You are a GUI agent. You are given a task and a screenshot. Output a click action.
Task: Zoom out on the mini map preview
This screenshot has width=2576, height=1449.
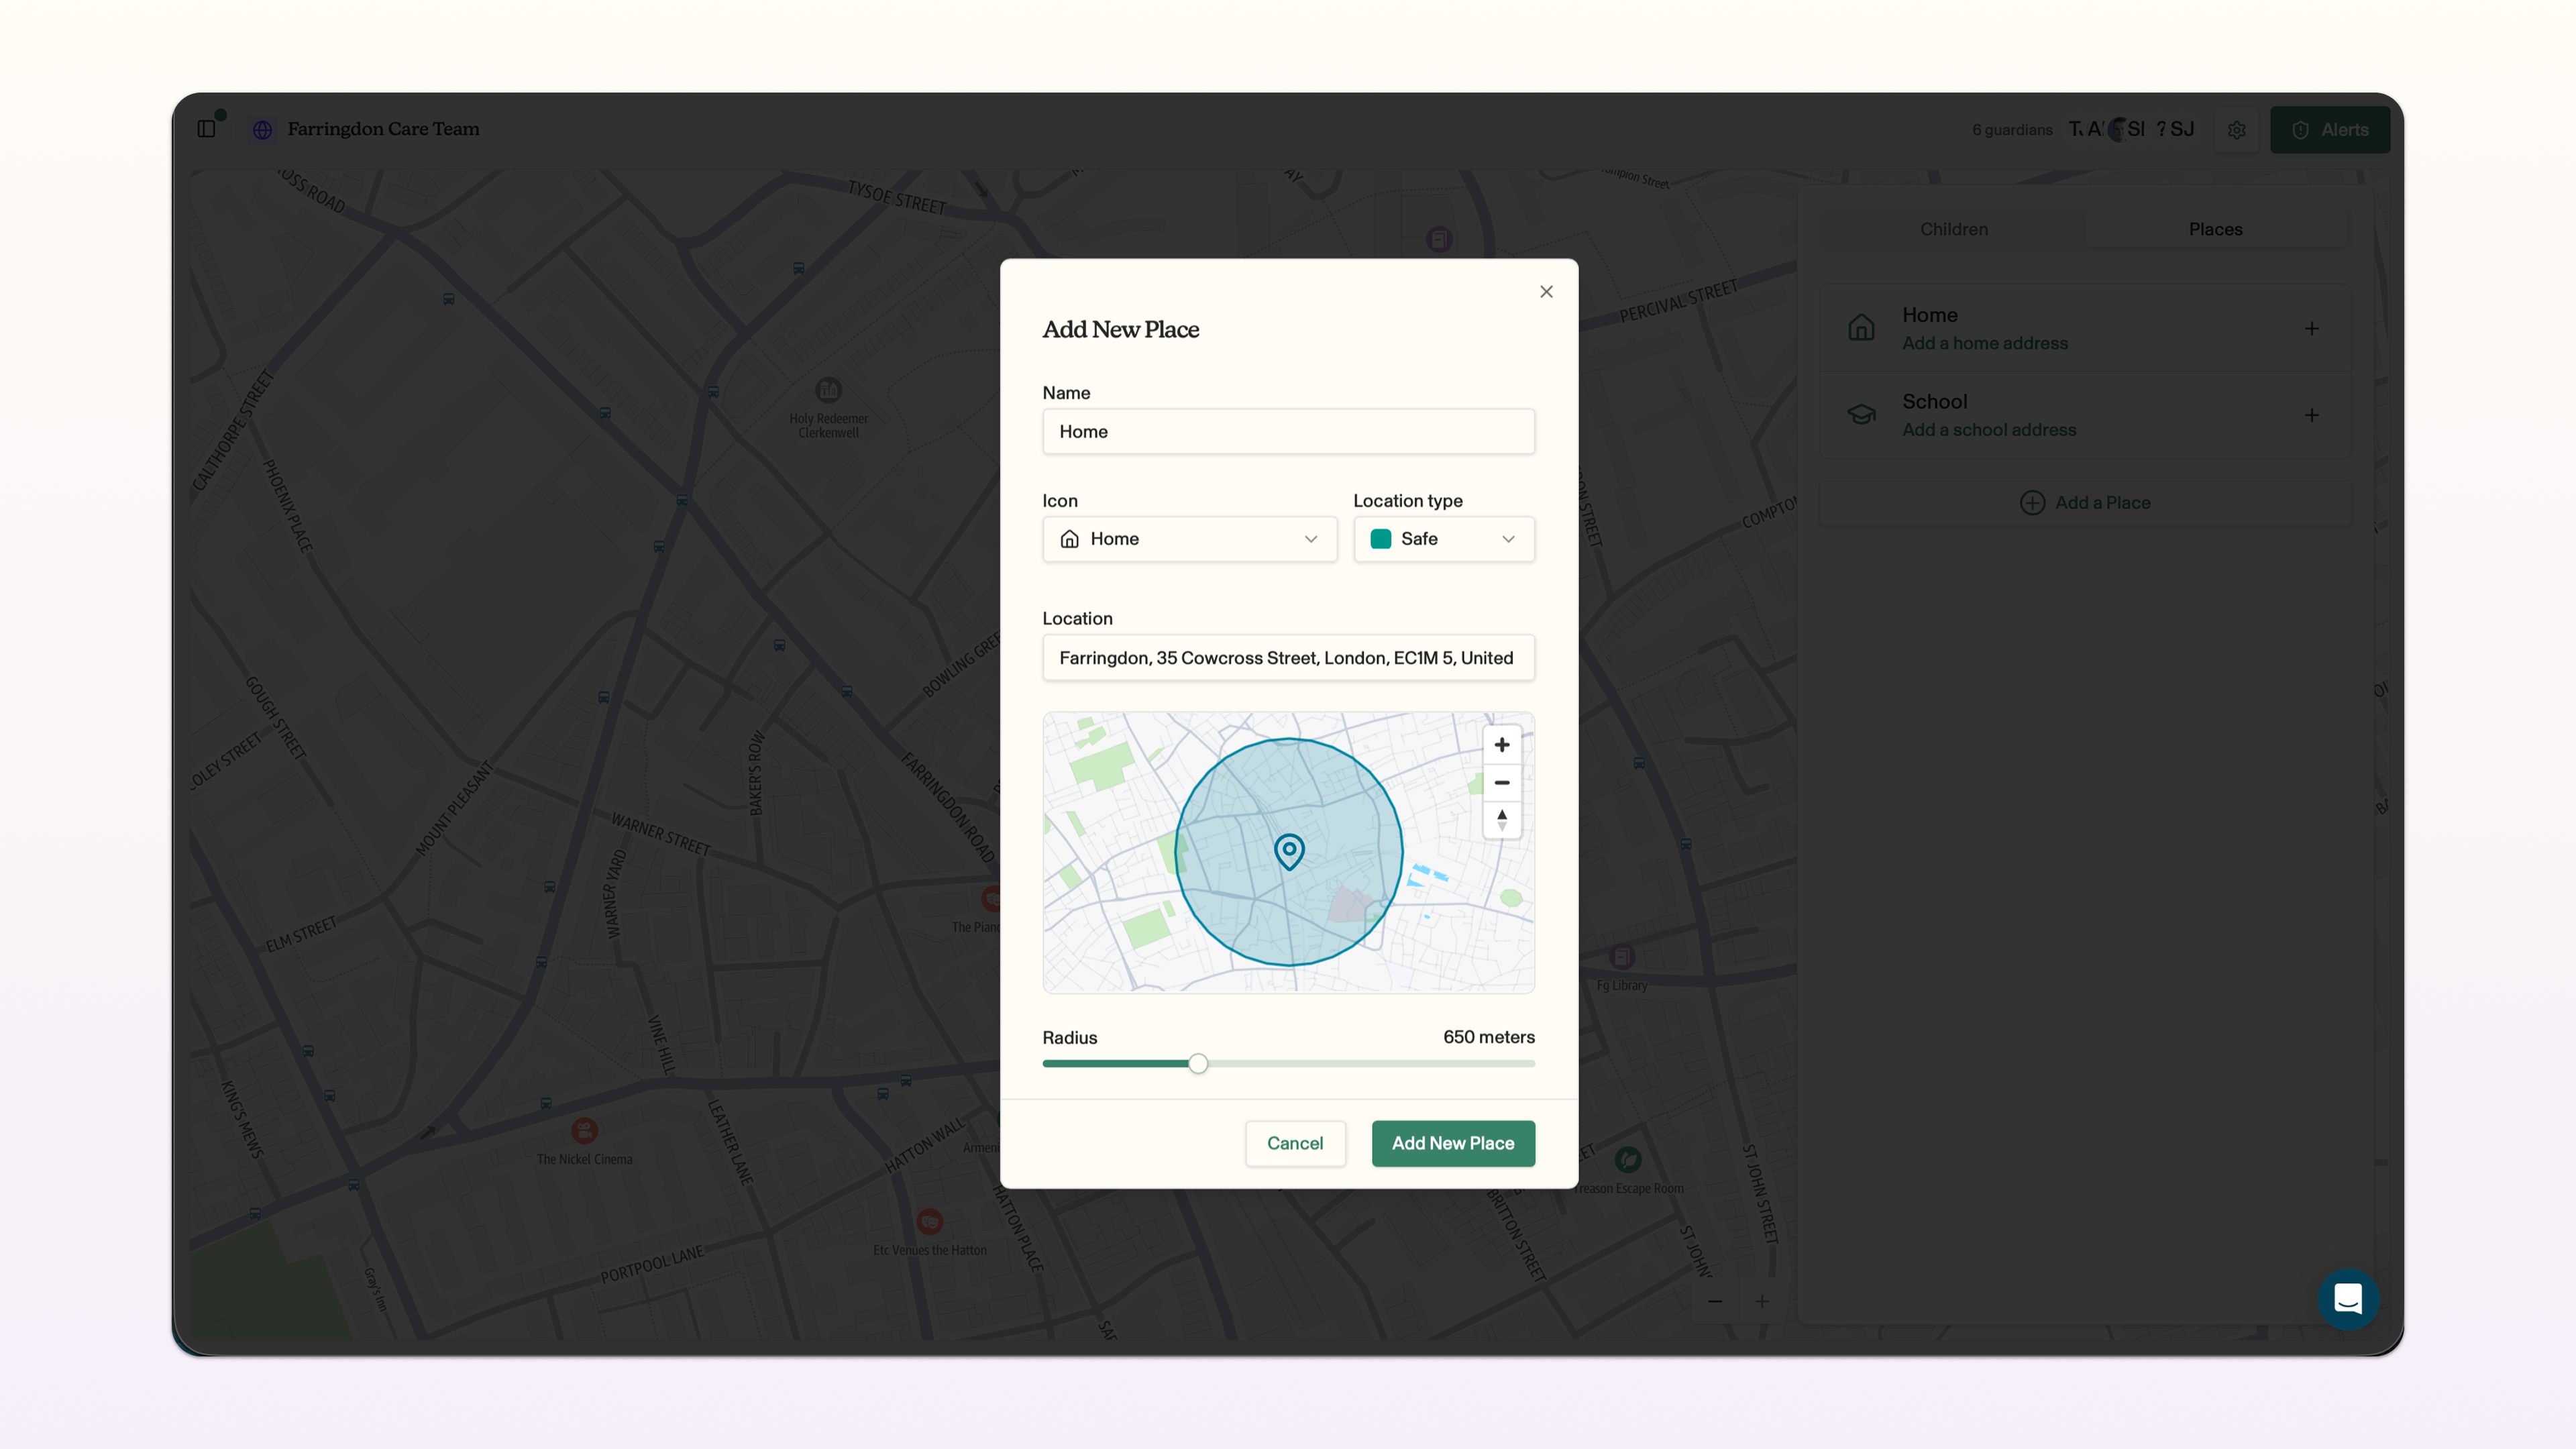tap(1501, 782)
